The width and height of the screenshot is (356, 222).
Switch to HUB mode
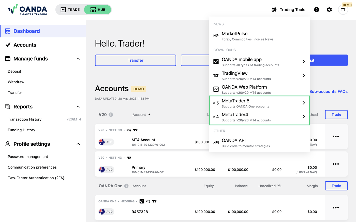[98, 10]
